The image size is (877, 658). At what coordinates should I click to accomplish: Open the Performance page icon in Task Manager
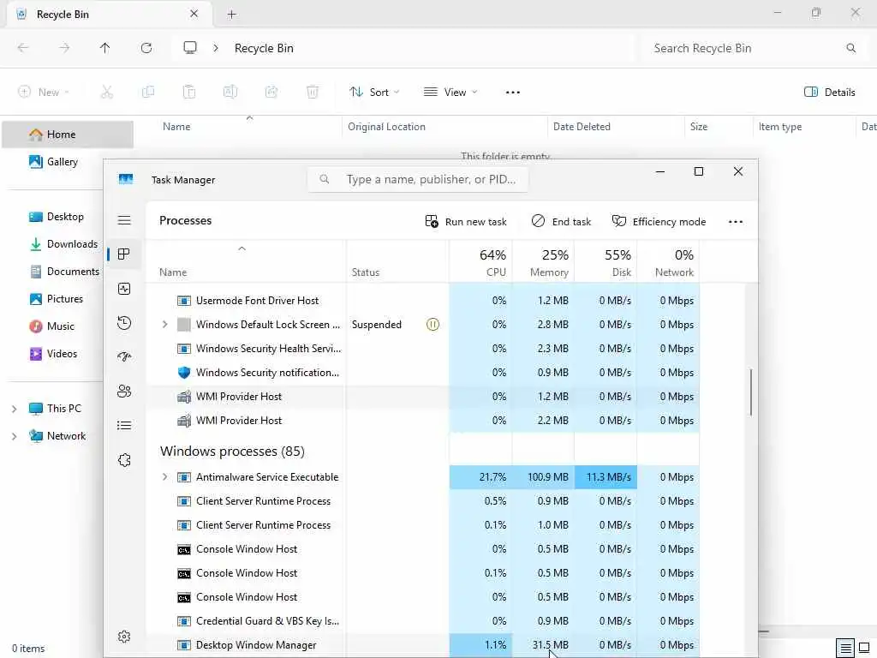124,289
